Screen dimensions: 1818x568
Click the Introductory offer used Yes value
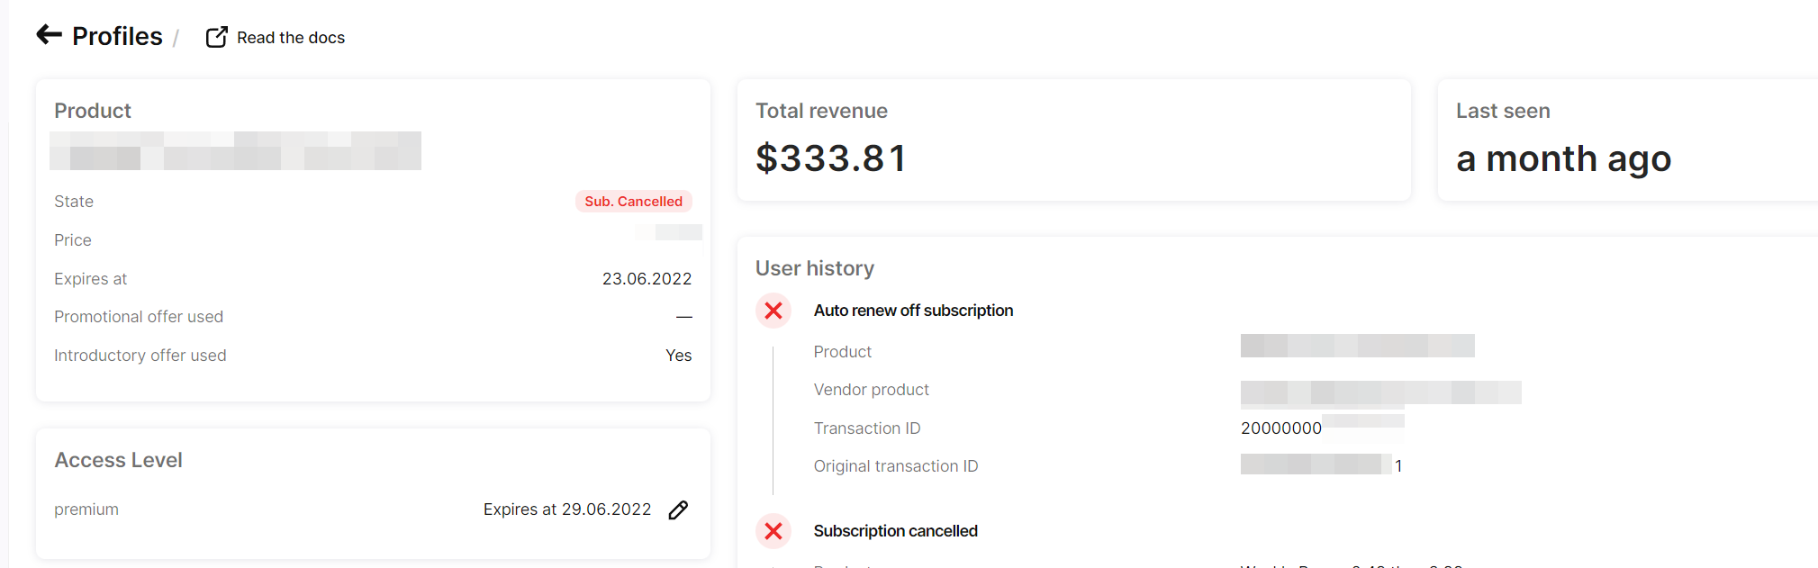pyautogui.click(x=678, y=356)
